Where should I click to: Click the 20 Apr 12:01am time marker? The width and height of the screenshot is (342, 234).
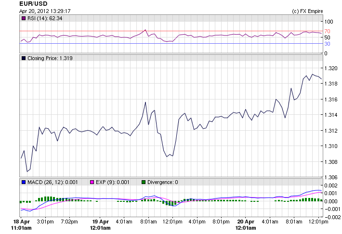(245, 224)
